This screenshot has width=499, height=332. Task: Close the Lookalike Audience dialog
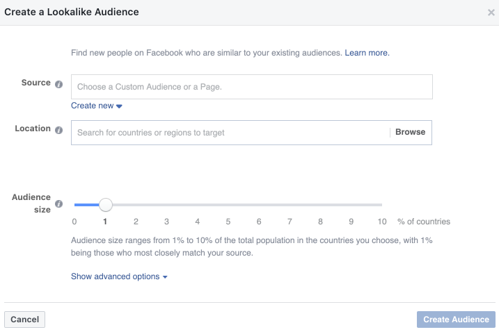point(491,13)
